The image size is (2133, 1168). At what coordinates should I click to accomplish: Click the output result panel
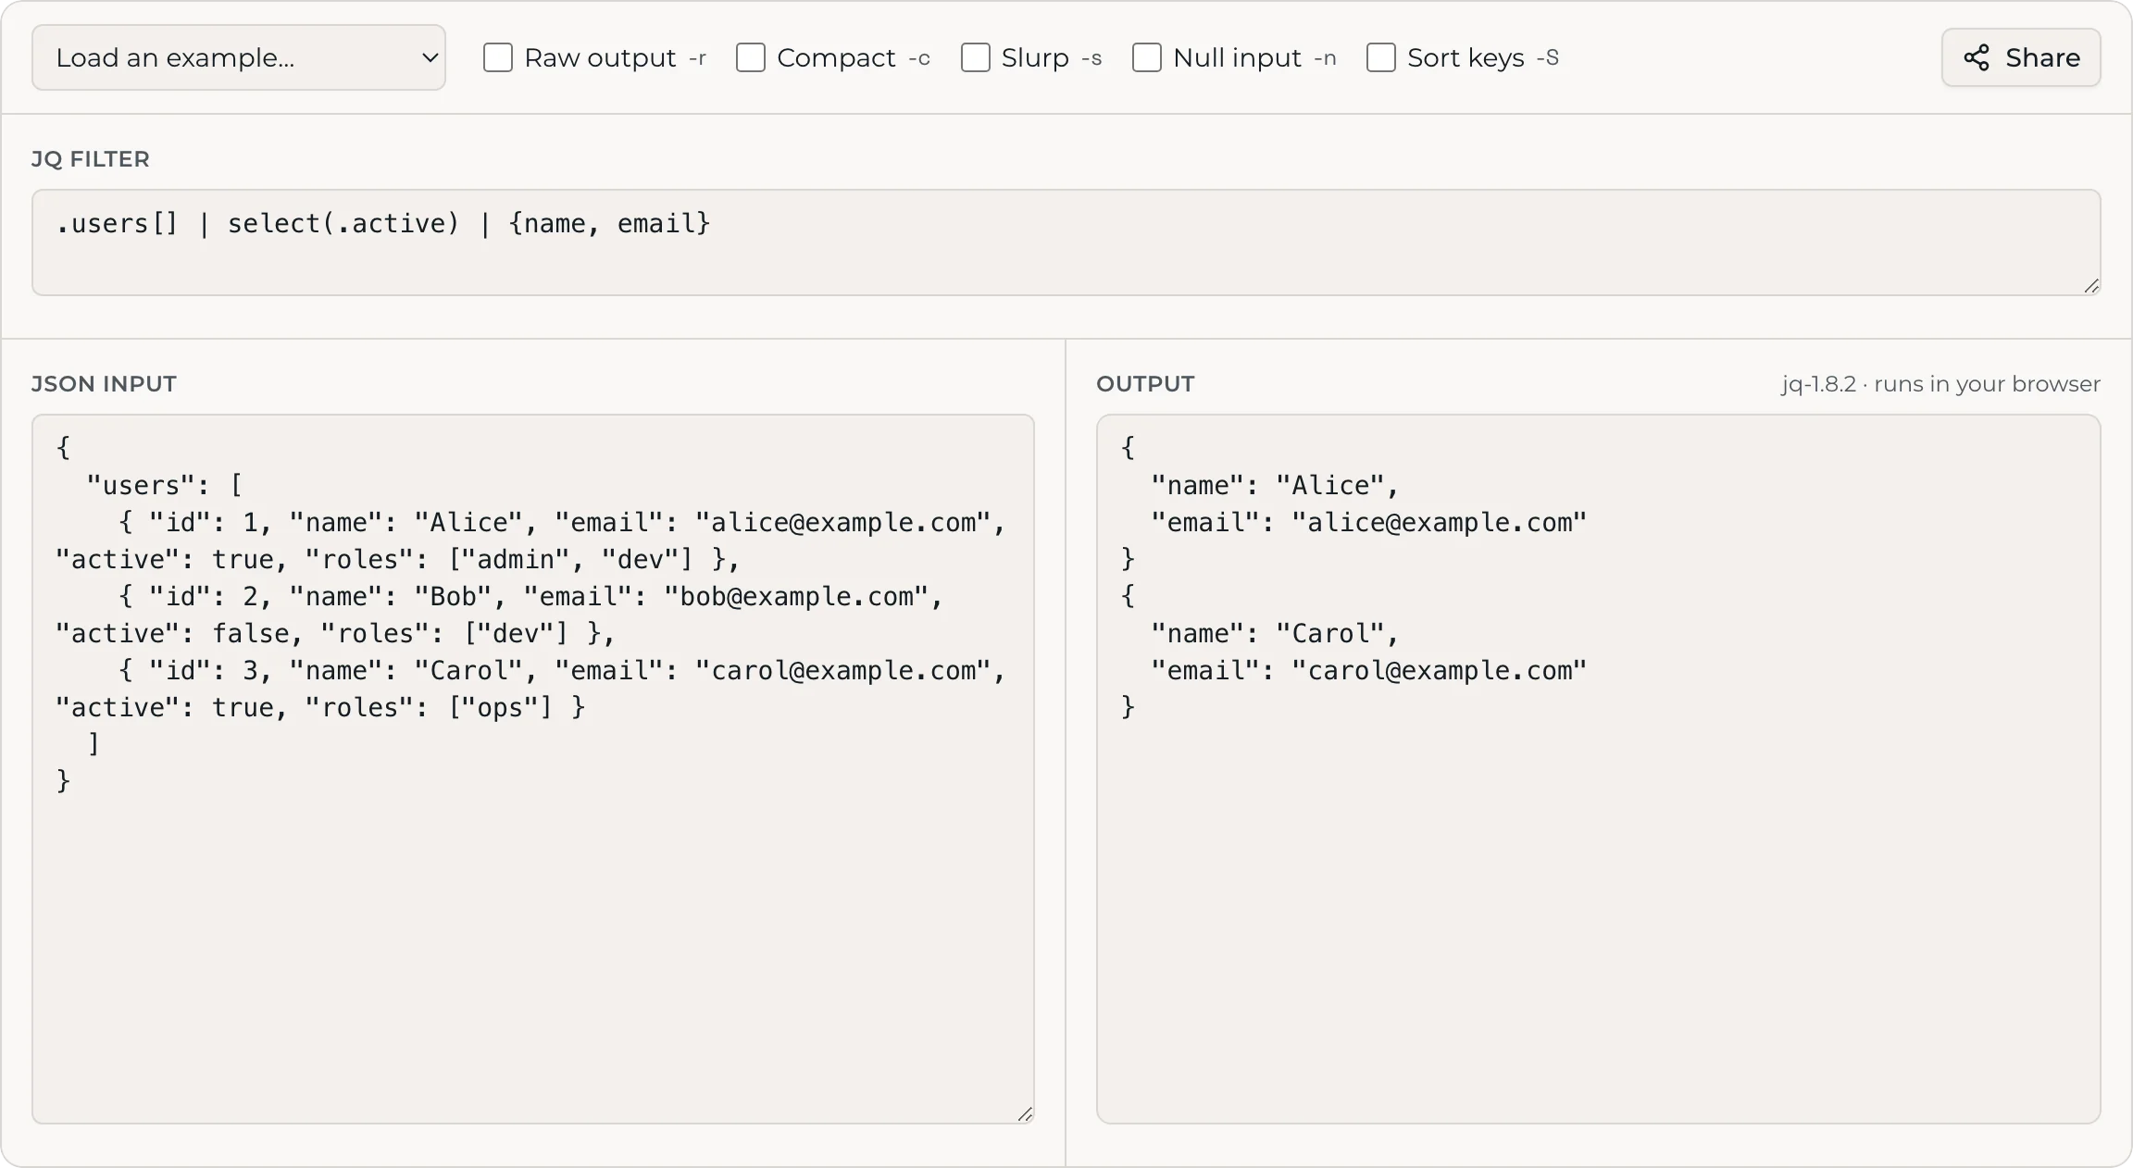[x=1599, y=768]
